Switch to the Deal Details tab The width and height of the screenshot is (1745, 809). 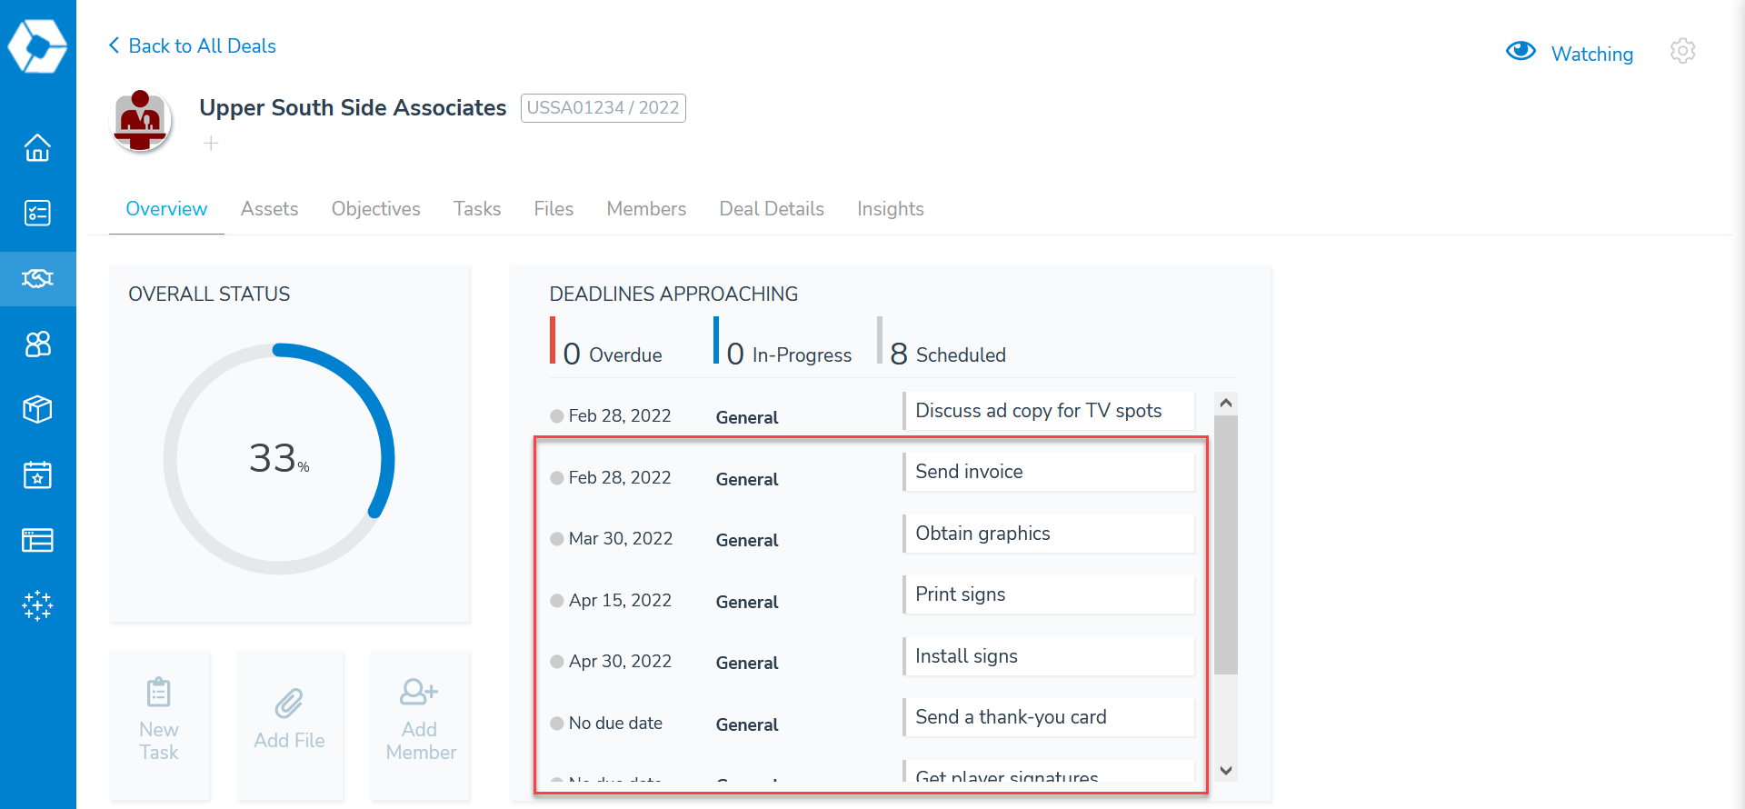772,209
